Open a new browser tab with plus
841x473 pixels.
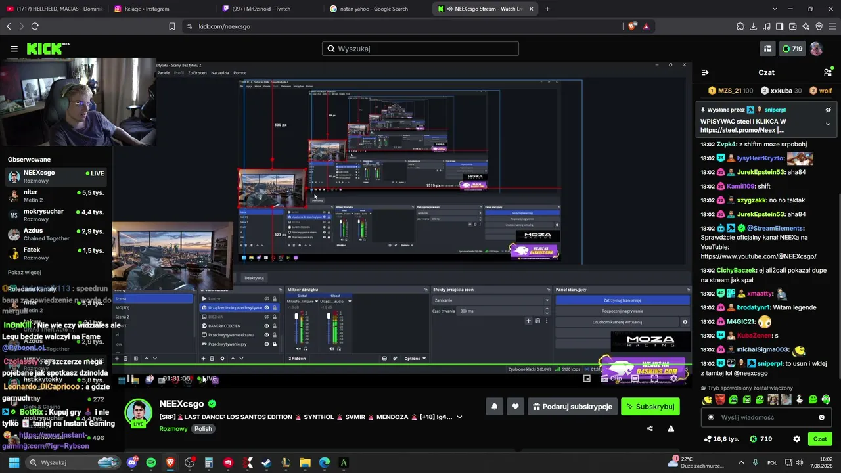tap(547, 9)
